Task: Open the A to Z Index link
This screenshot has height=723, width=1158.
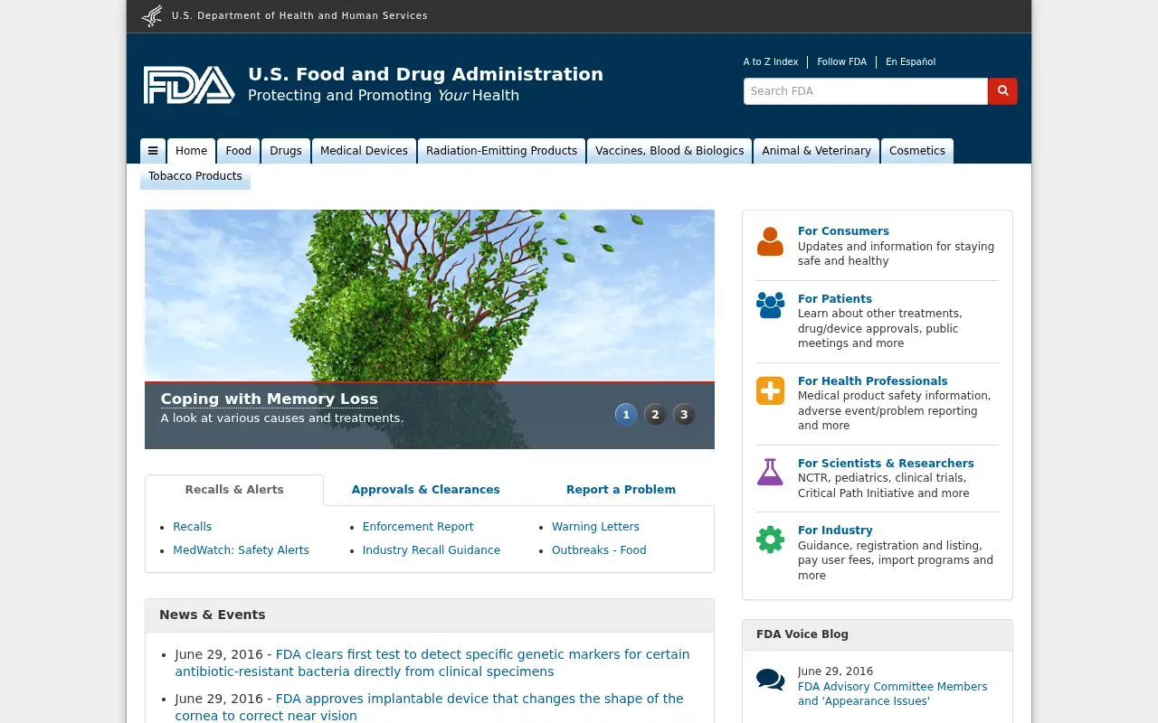Action: [771, 62]
